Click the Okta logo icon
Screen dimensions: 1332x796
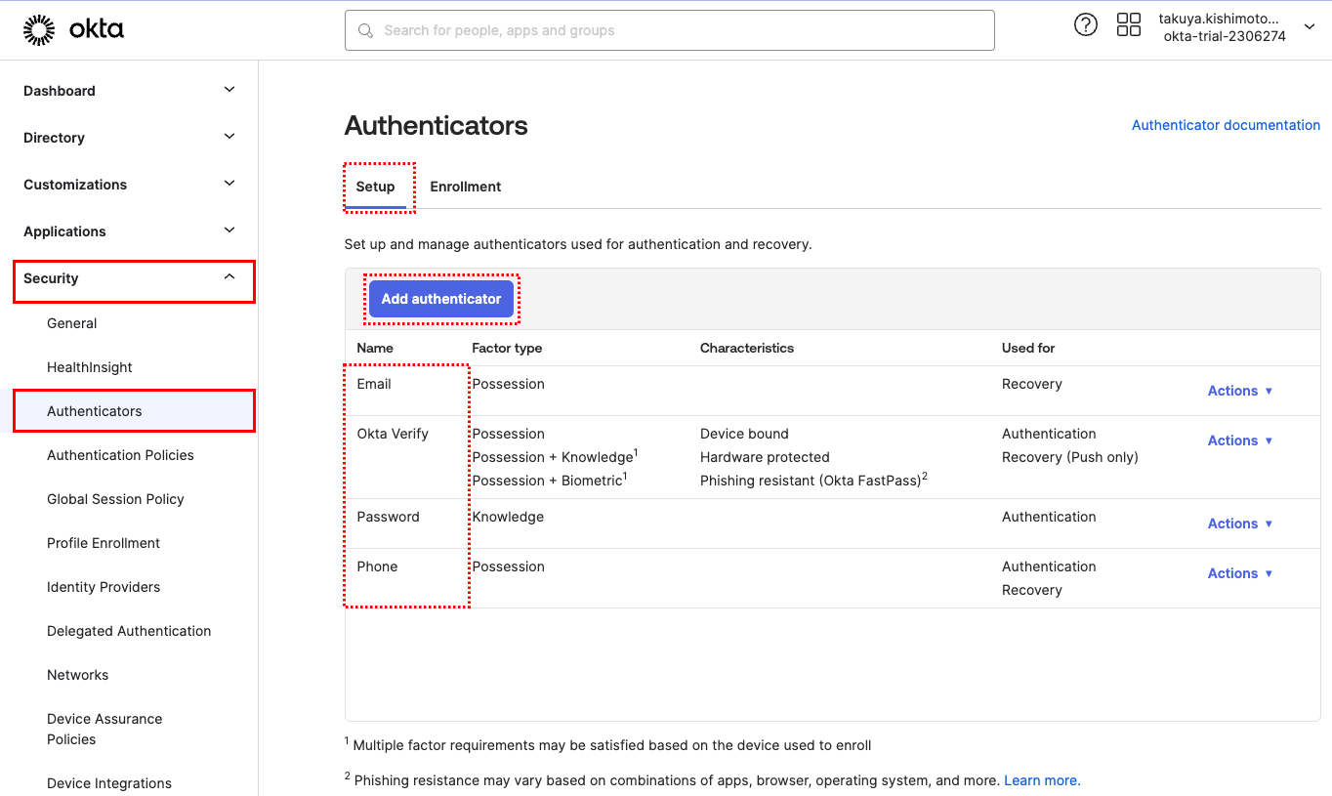click(39, 30)
